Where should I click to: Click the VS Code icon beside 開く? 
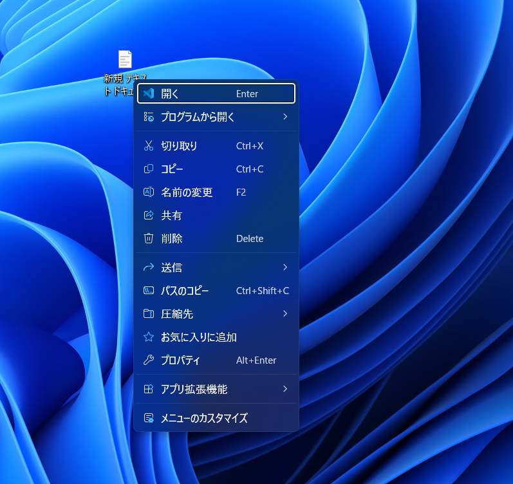click(x=149, y=93)
